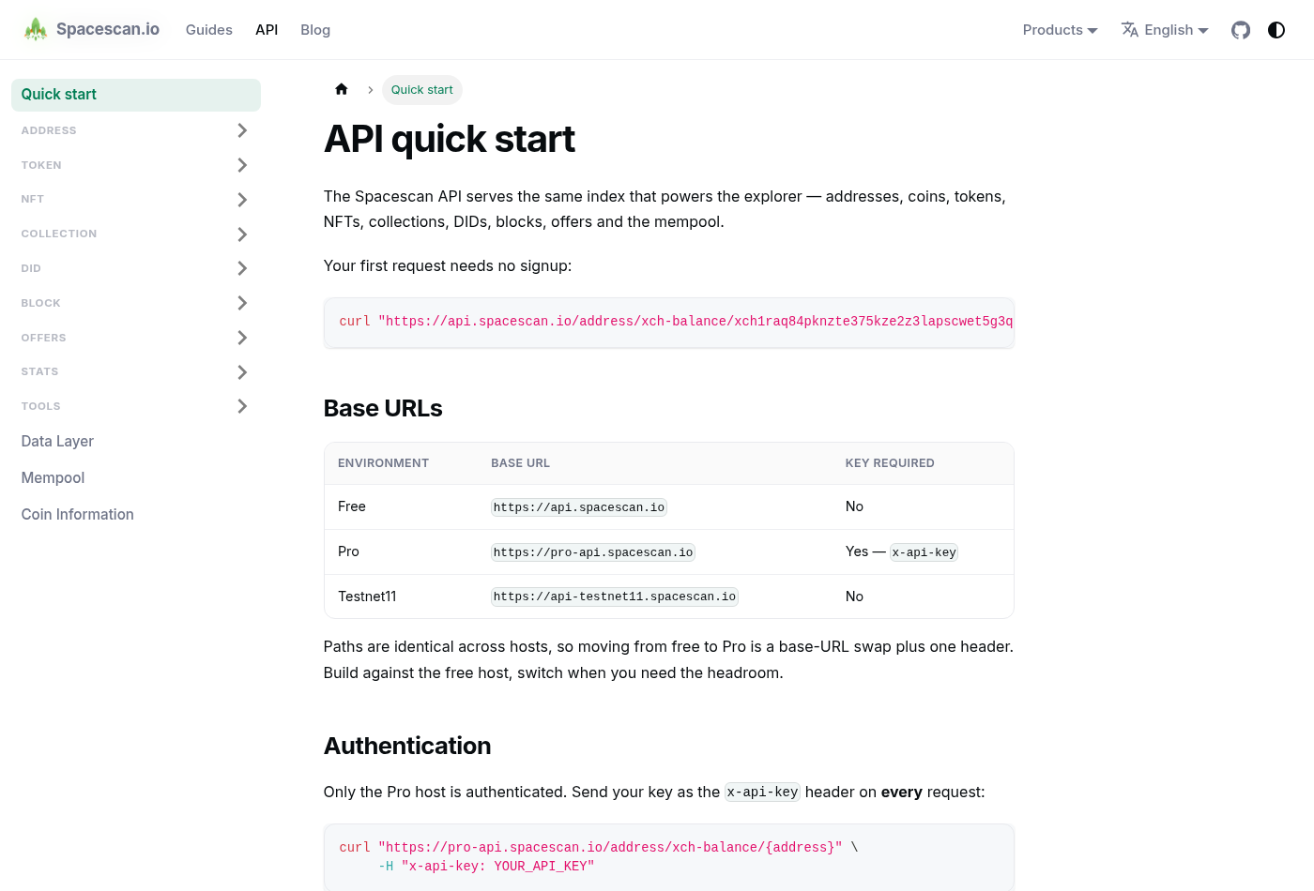
Task: Expand the NFT sidebar section chevron
Action: pyautogui.click(x=242, y=200)
